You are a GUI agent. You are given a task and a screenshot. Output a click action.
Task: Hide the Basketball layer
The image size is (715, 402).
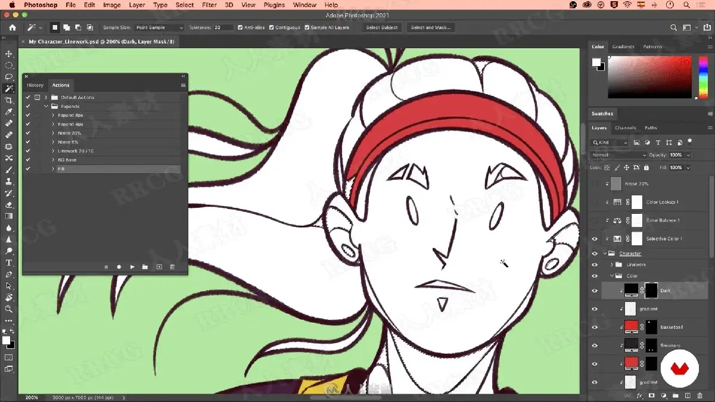(594, 327)
